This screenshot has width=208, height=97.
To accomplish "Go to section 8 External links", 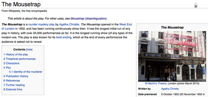I will (13, 89).
